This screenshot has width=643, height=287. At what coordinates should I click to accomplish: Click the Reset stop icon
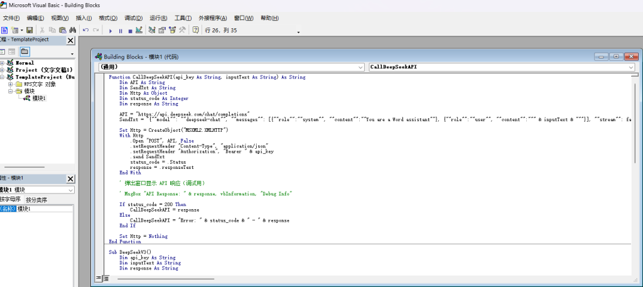tap(130, 30)
